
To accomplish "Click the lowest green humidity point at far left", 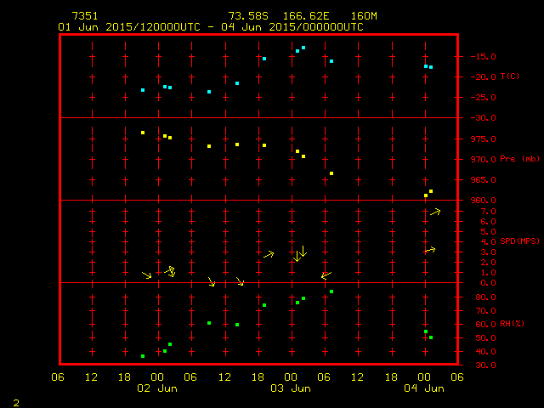I will coord(143,356).
